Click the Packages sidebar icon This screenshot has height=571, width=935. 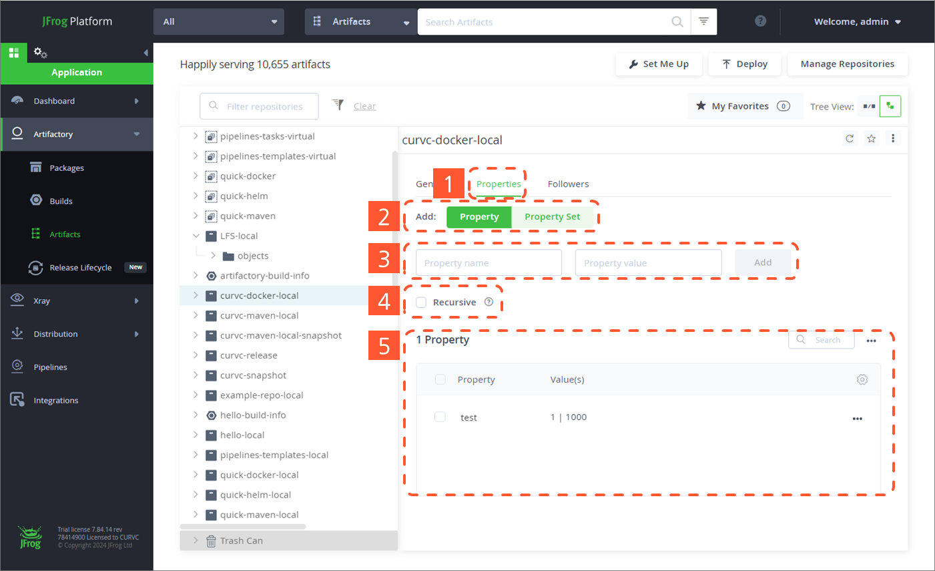coord(36,167)
